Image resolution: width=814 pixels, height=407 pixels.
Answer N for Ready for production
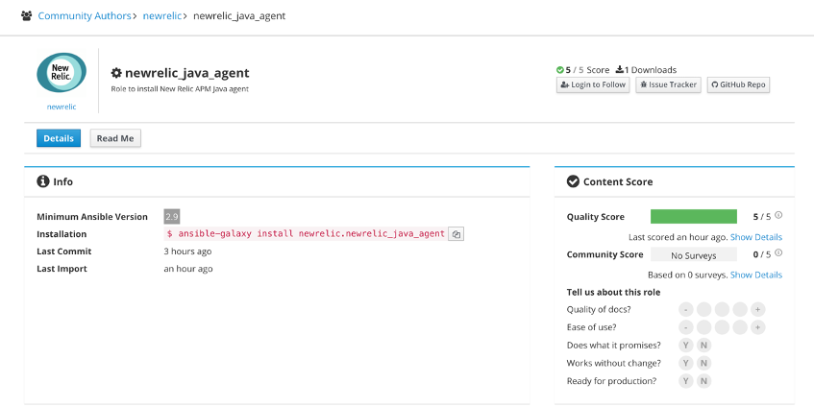click(703, 381)
